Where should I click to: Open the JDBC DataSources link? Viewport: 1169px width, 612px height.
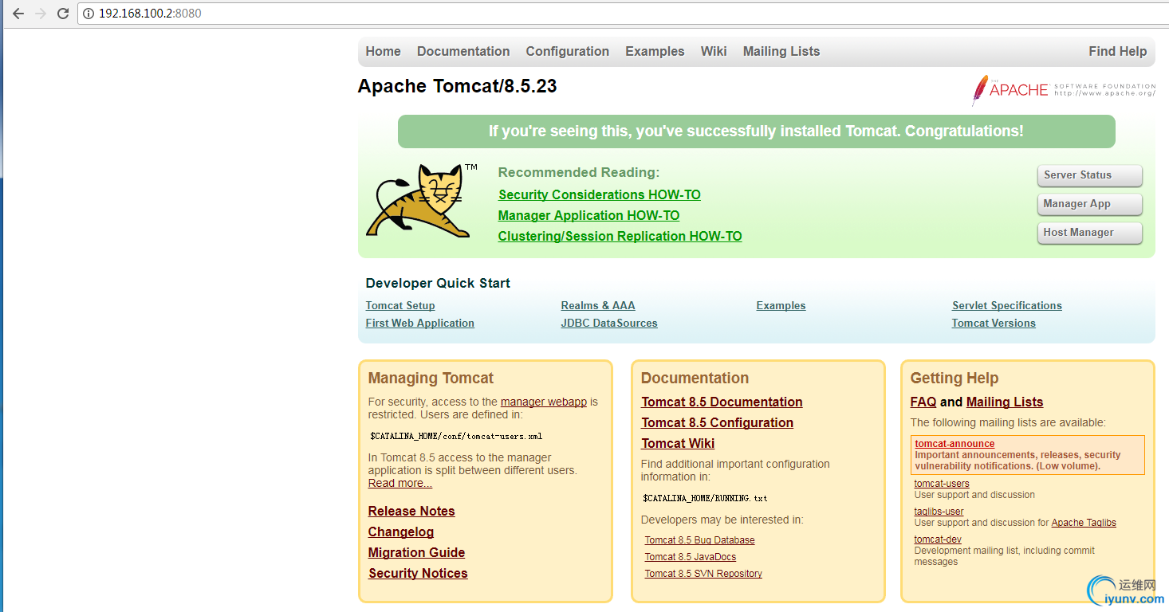[x=609, y=323]
